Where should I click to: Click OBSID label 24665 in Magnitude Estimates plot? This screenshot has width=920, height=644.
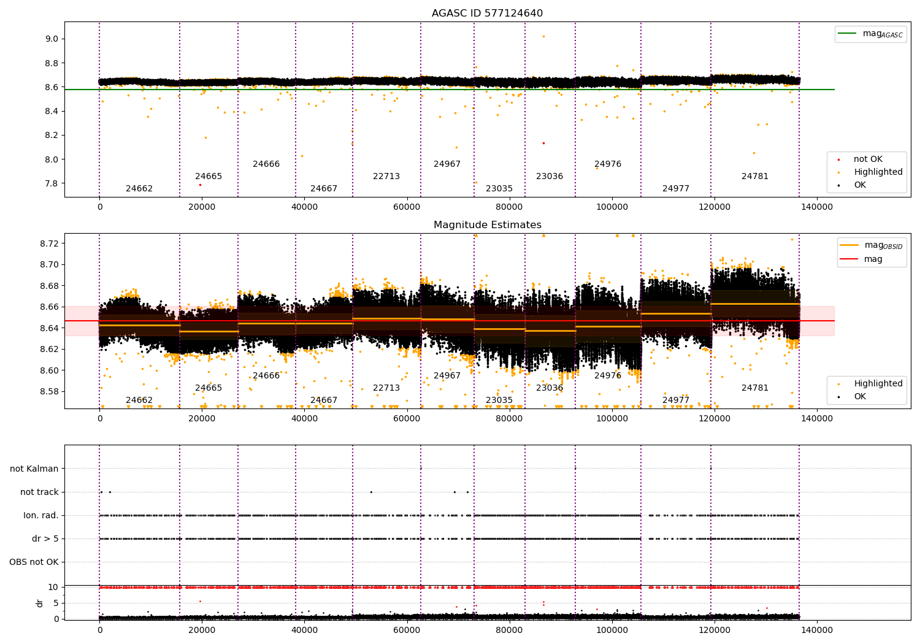[x=209, y=388]
